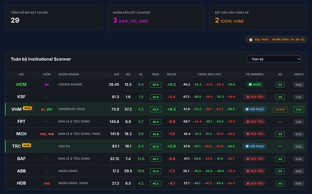
Task: Click the RSIV value 48.9 badge
Action: tap(156, 134)
